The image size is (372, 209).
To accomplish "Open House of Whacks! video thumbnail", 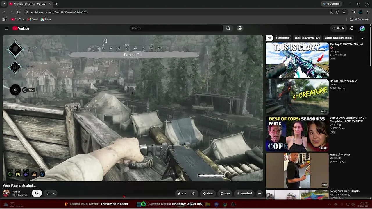I will (297, 170).
